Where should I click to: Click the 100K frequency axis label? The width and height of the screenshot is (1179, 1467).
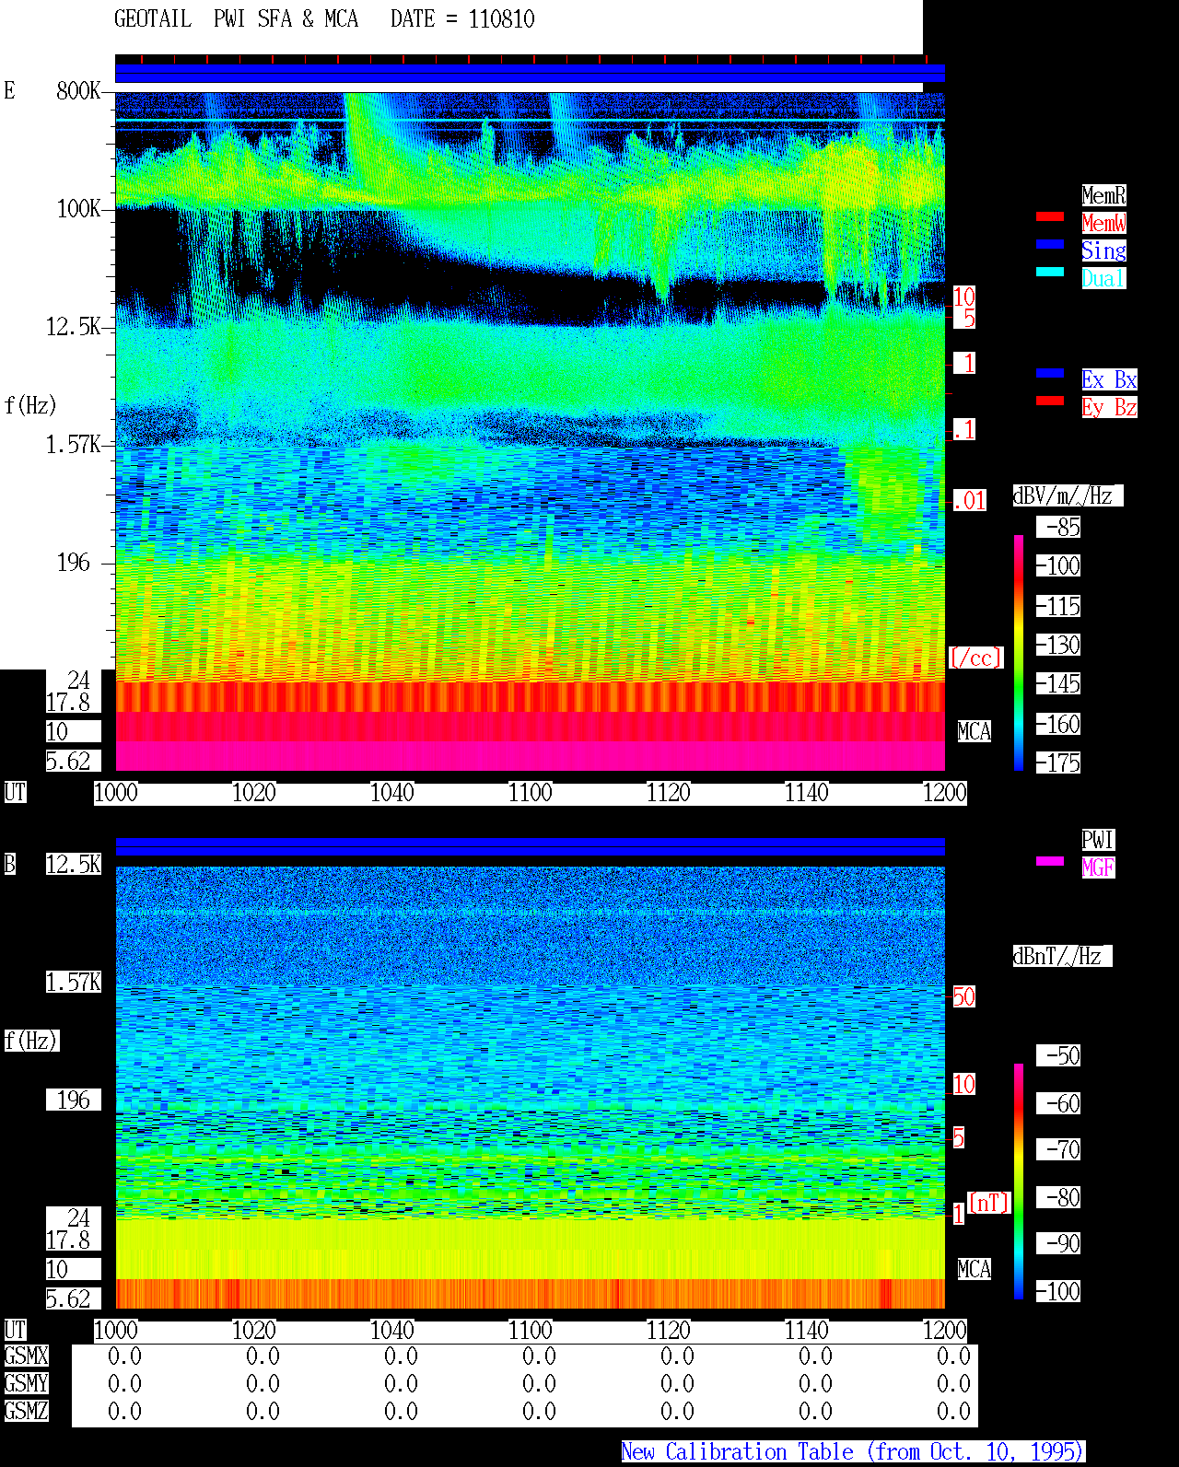[x=78, y=208]
